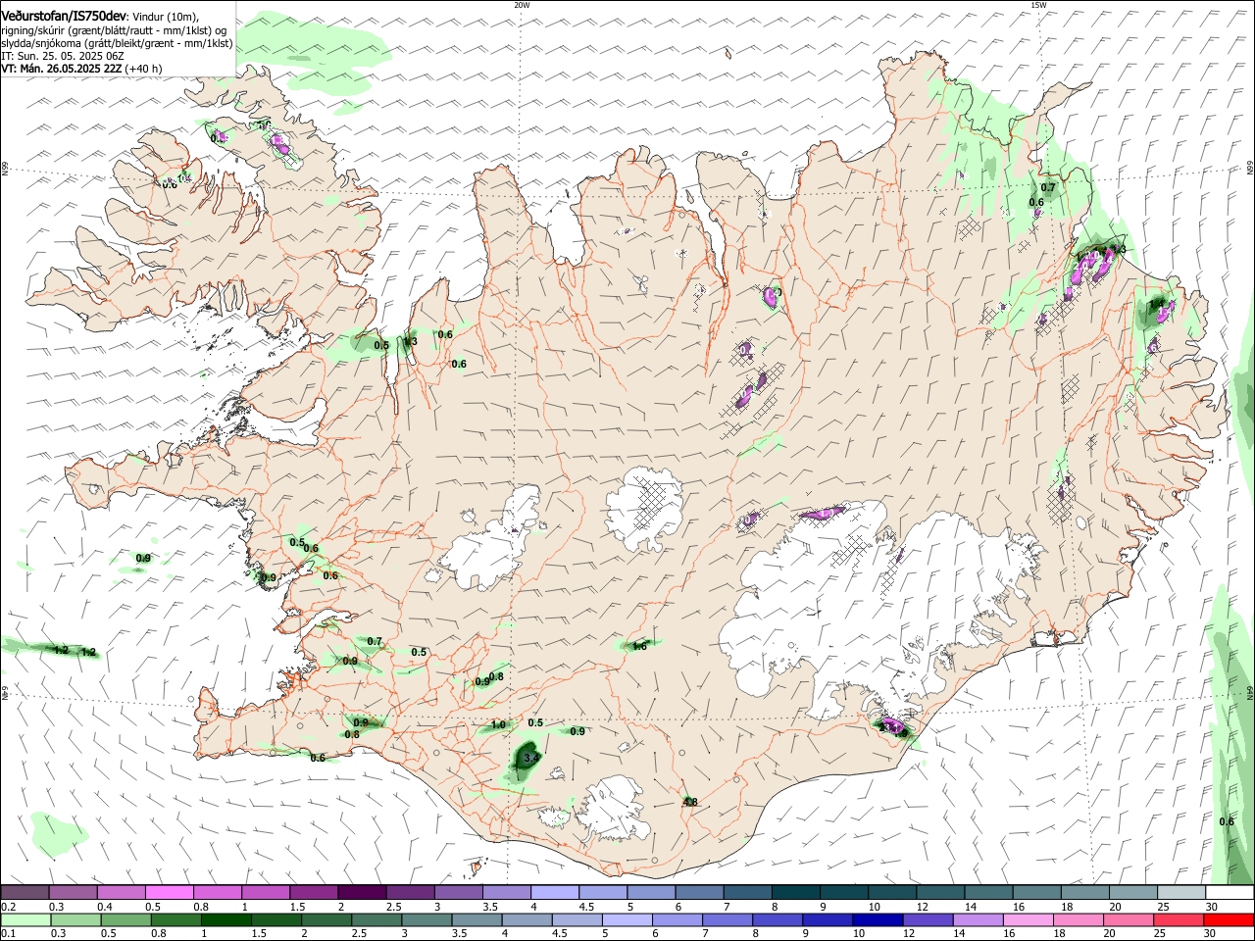
Task: Select the medium green 0.5 swatch in lower legend
Action: click(126, 919)
